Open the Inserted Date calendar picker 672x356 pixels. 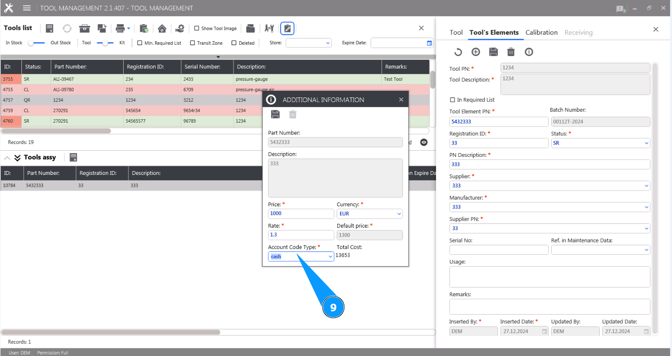pyautogui.click(x=545, y=331)
